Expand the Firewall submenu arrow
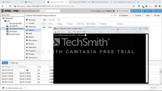 [x=39, y=54]
